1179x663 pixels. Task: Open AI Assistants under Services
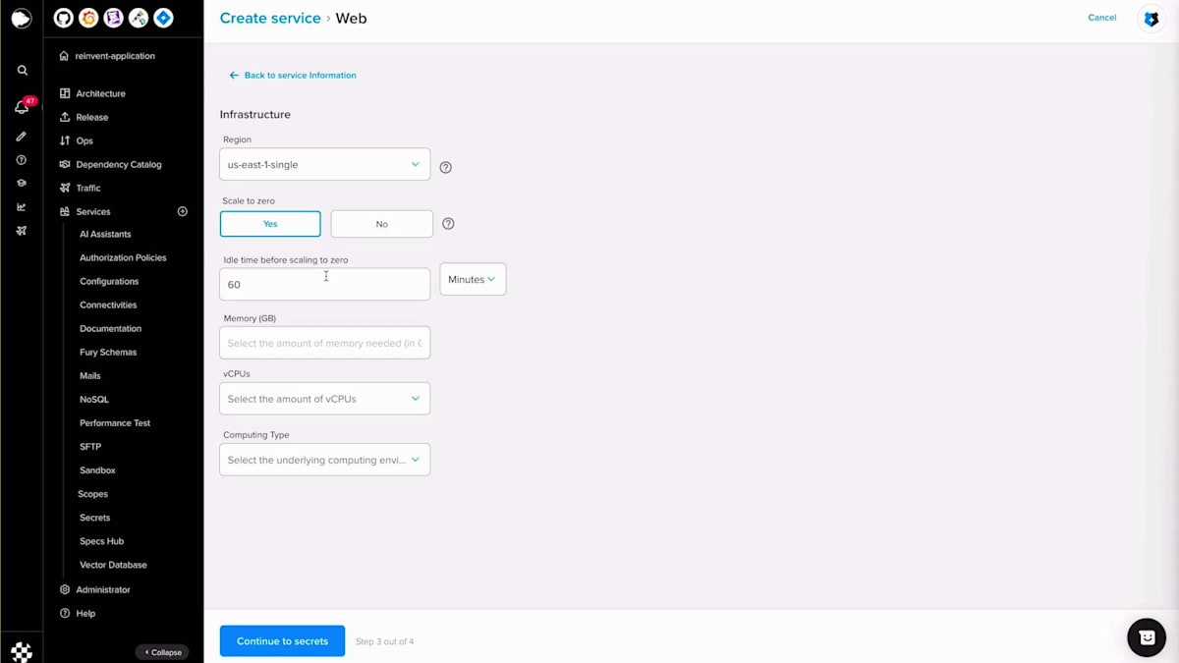pyautogui.click(x=105, y=234)
